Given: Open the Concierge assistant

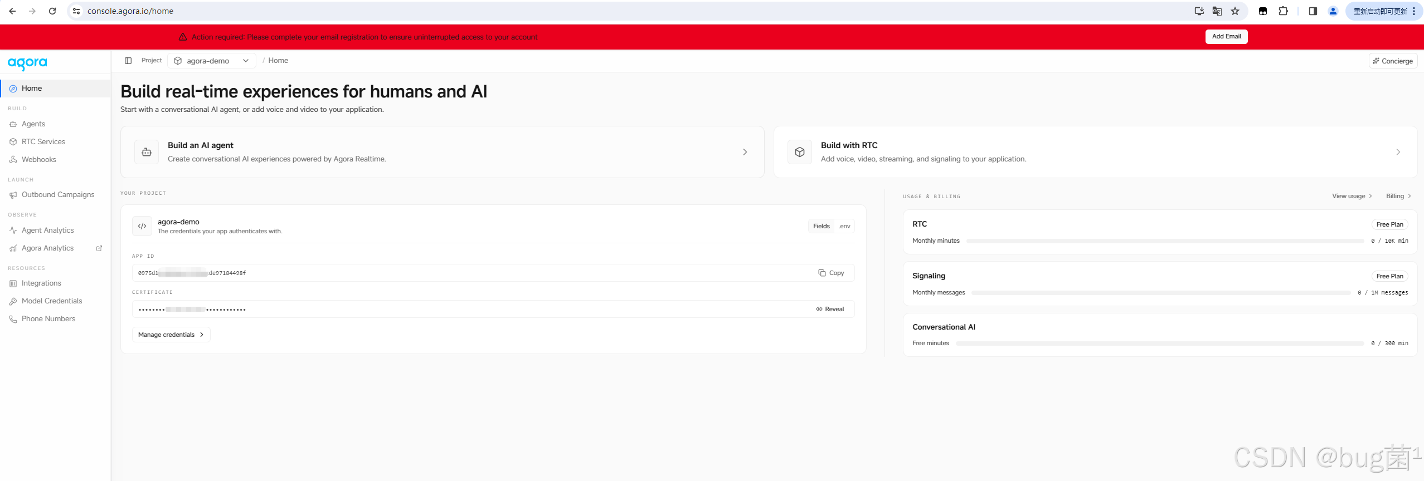Looking at the screenshot, I should point(1393,61).
